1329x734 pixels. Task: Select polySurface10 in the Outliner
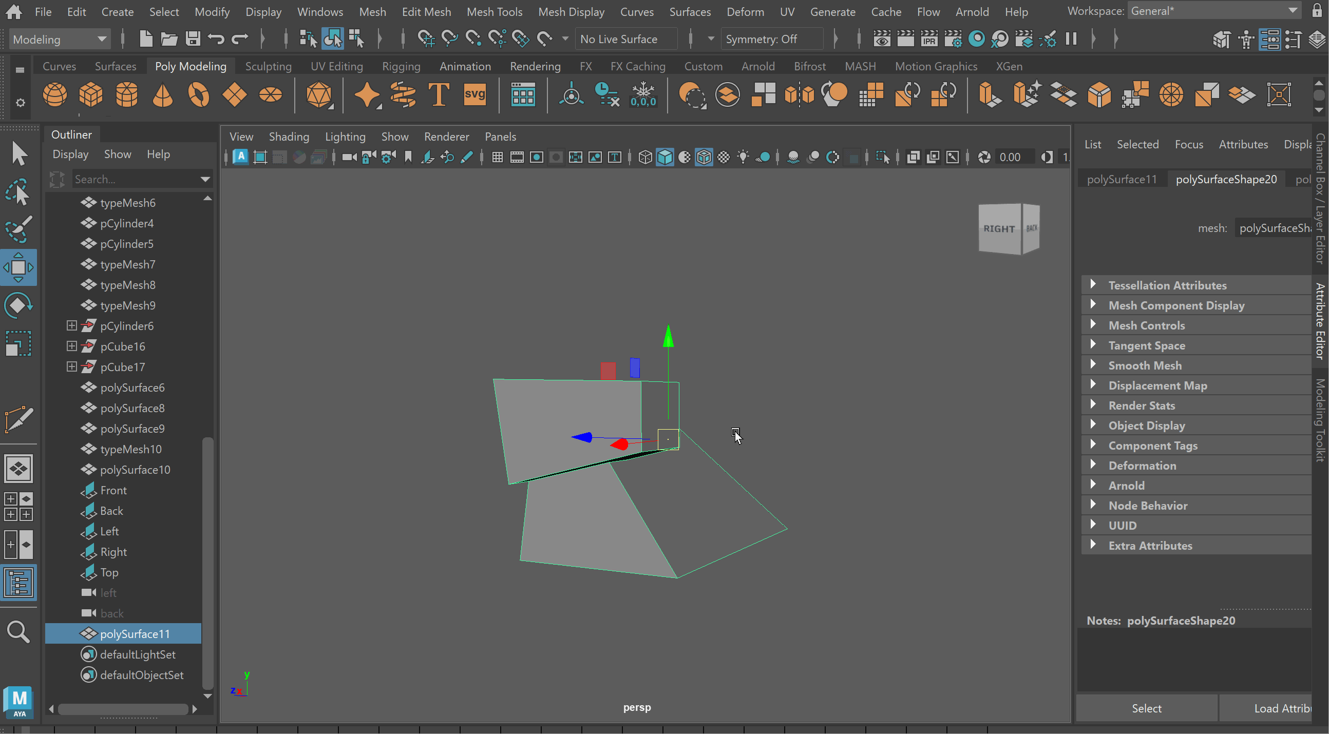click(135, 469)
